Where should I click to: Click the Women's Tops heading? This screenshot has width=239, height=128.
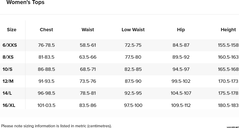[25, 3]
